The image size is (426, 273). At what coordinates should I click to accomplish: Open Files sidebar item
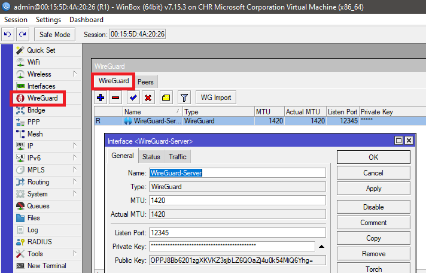point(47,218)
